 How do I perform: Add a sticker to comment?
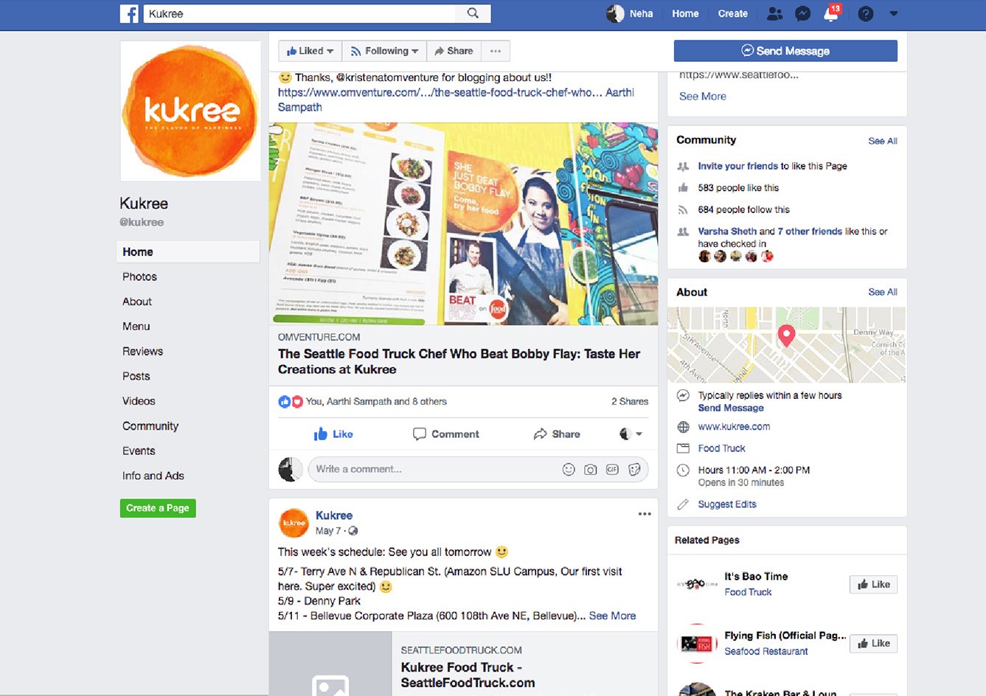(634, 470)
